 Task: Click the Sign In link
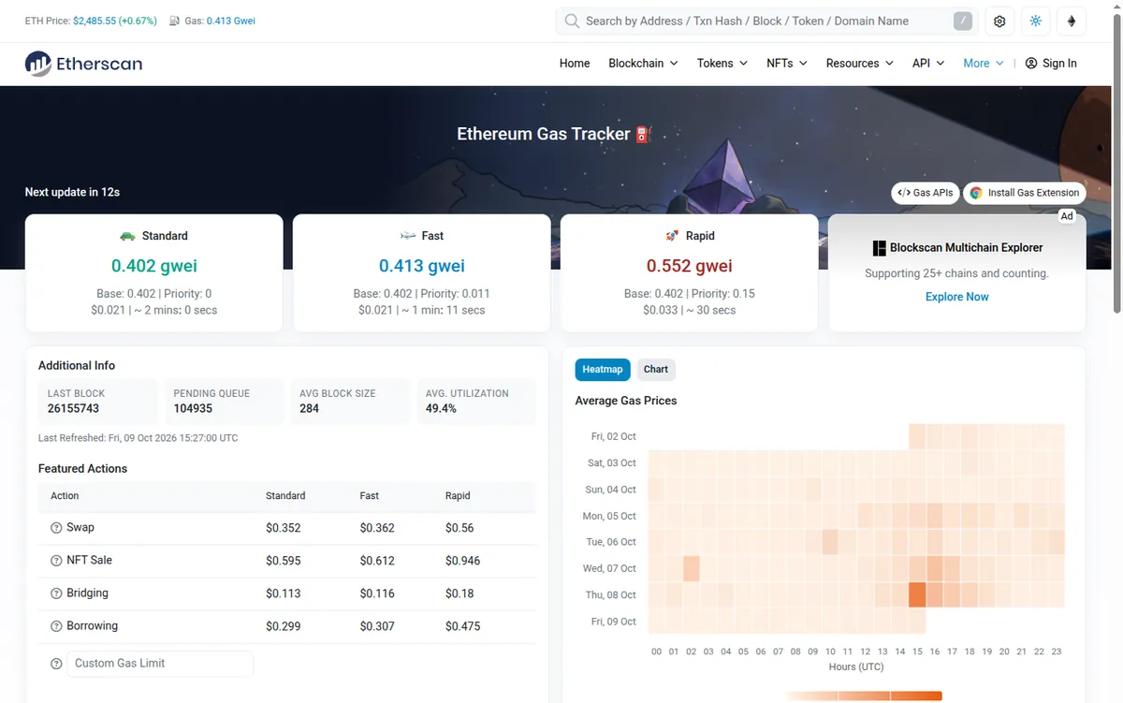(x=1051, y=64)
